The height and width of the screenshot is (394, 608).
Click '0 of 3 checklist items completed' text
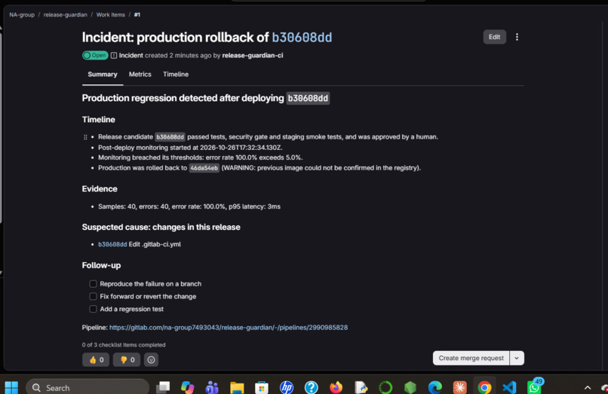point(124,345)
